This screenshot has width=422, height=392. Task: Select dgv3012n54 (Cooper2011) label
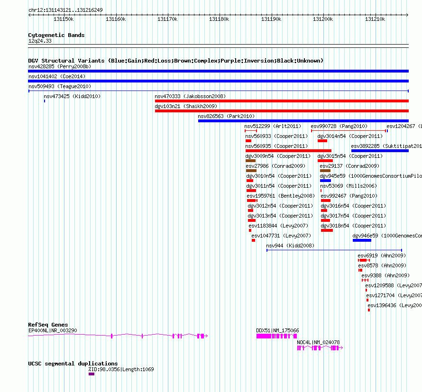pyautogui.click(x=280, y=206)
